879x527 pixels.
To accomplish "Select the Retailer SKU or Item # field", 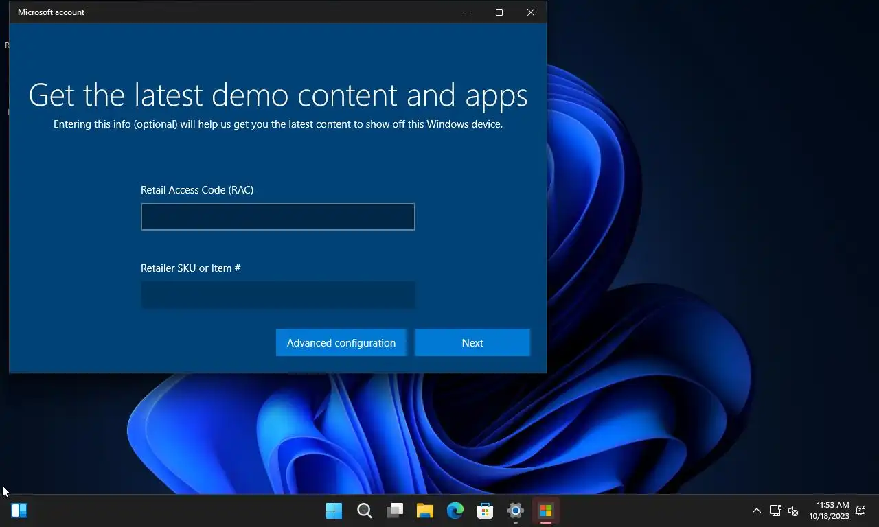I will point(277,295).
